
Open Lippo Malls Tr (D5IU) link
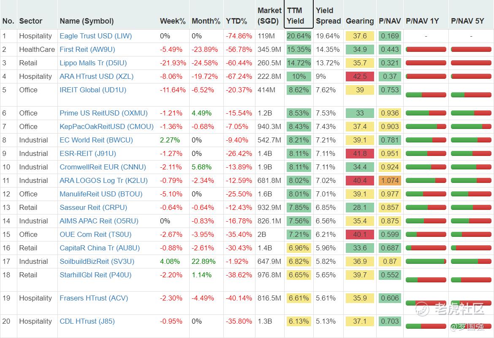tap(93, 63)
